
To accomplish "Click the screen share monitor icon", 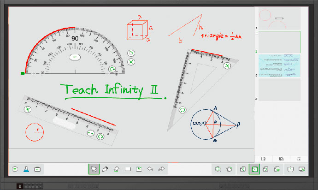I will point(302,169).
